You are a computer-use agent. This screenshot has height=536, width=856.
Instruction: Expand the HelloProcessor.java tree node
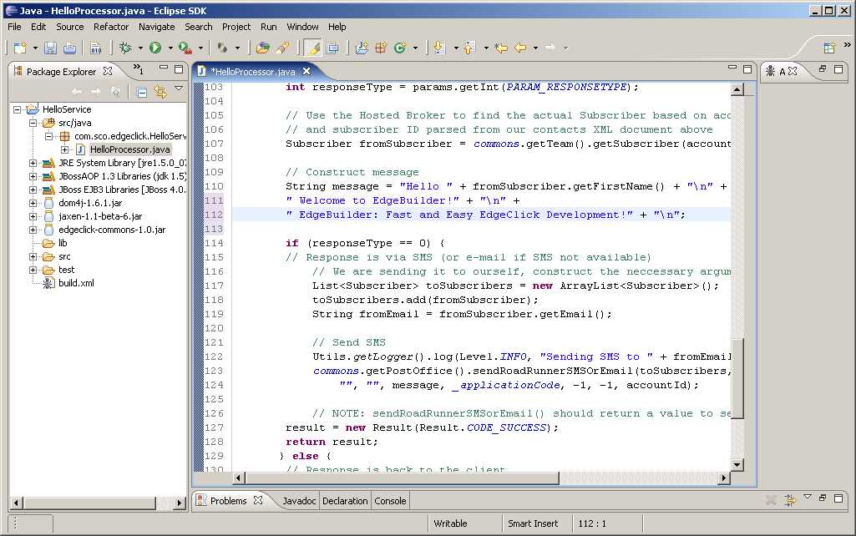click(x=64, y=149)
